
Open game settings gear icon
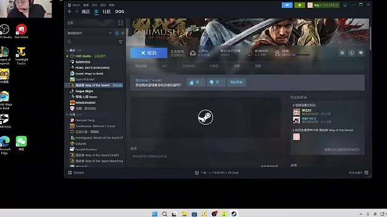342,53
